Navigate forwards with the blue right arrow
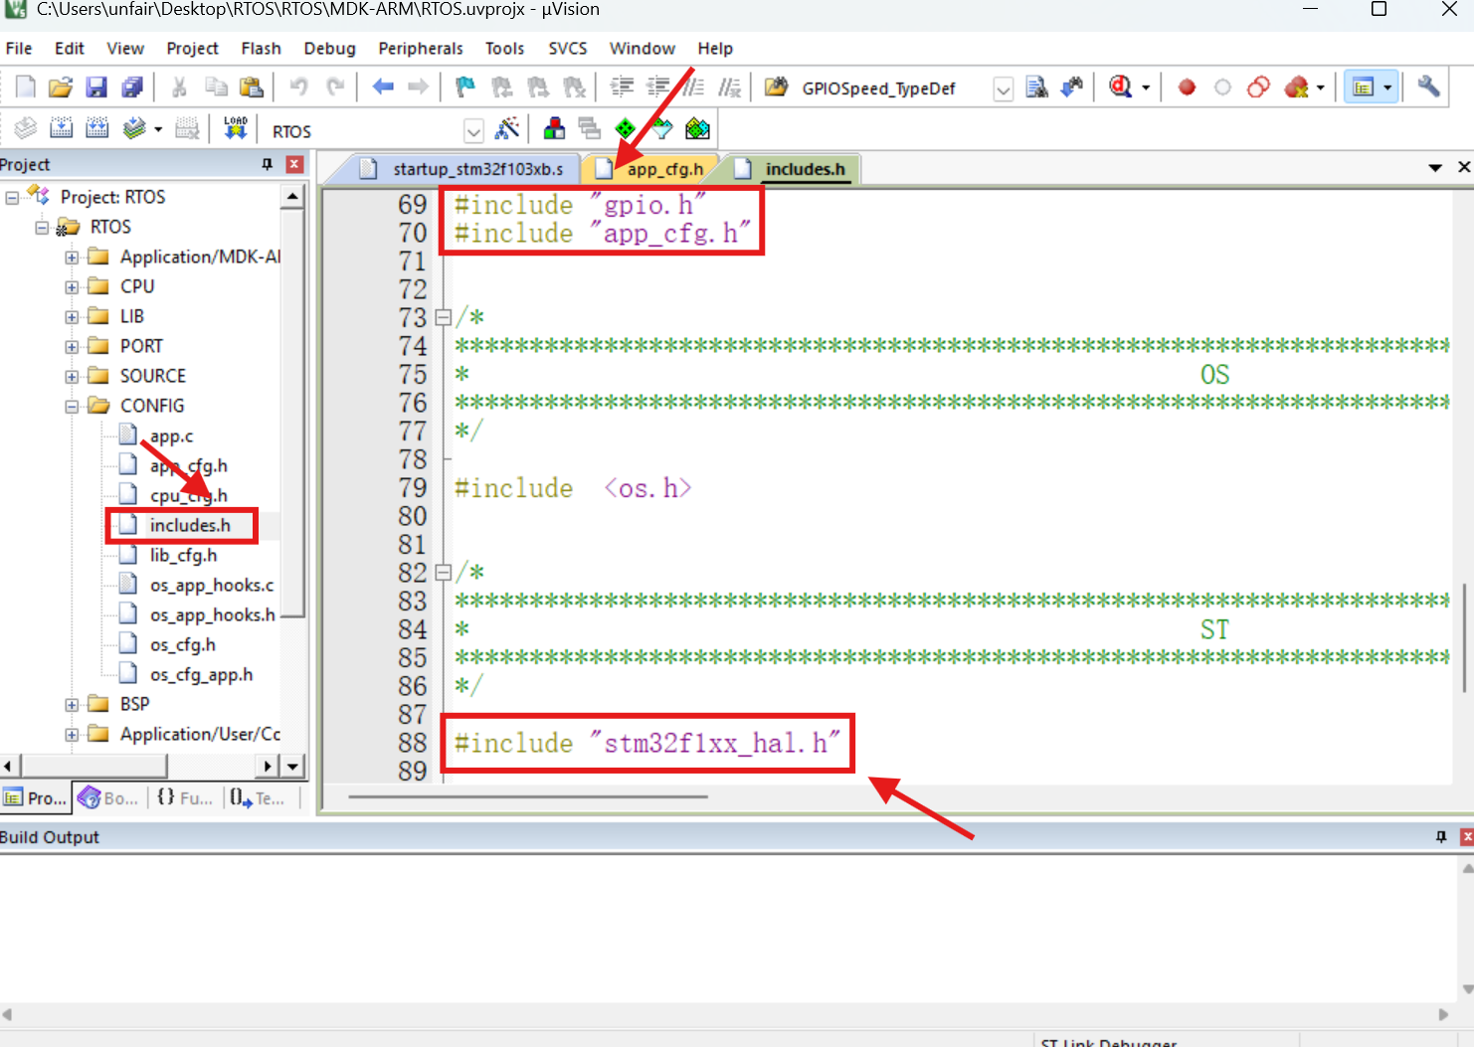 419,87
